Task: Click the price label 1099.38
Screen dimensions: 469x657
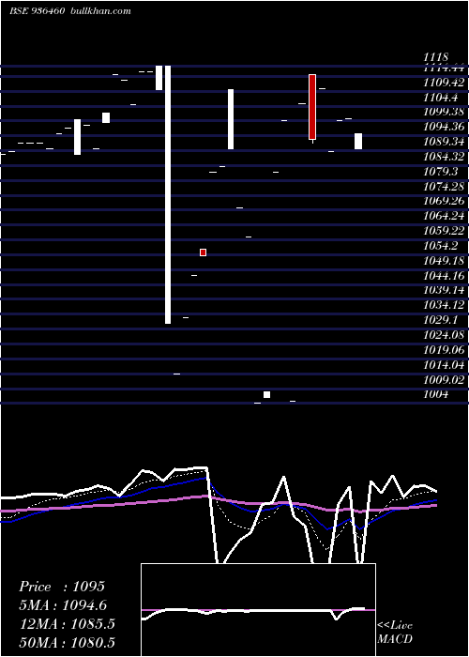Action: click(444, 112)
